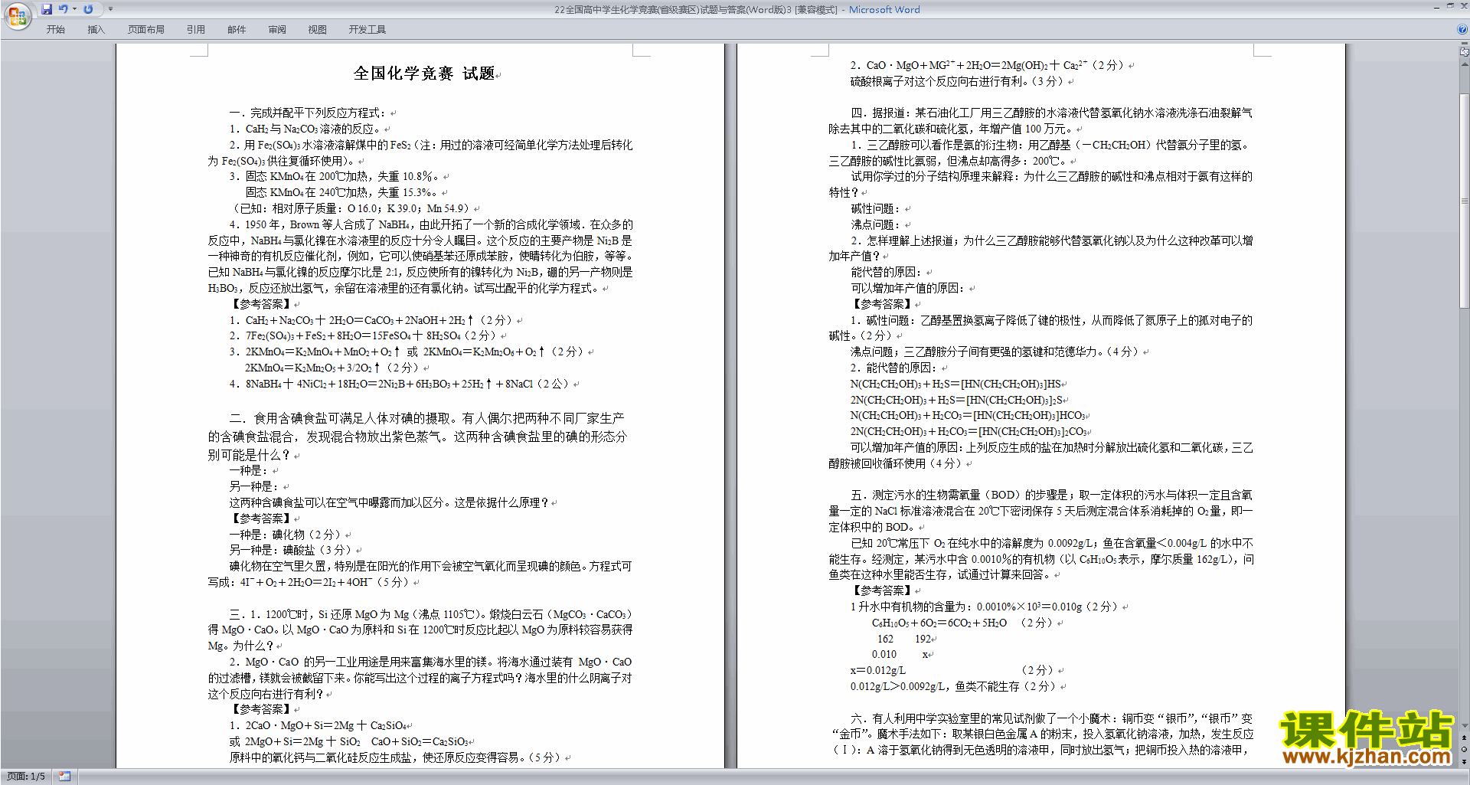Click the line 碱性问题： under question 四
Viewport: 1470px width, 785px height.
[x=876, y=208]
